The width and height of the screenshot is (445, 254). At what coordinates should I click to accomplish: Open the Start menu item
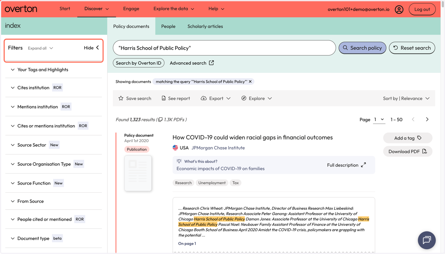pyautogui.click(x=65, y=9)
